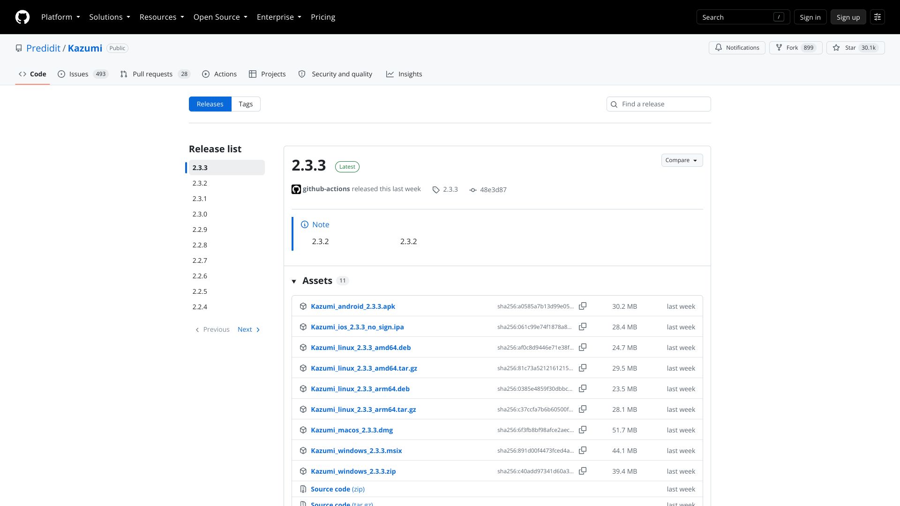Select the Code tab

(x=32, y=74)
